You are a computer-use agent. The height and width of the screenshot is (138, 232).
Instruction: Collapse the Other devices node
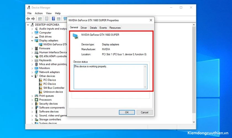[32, 76]
